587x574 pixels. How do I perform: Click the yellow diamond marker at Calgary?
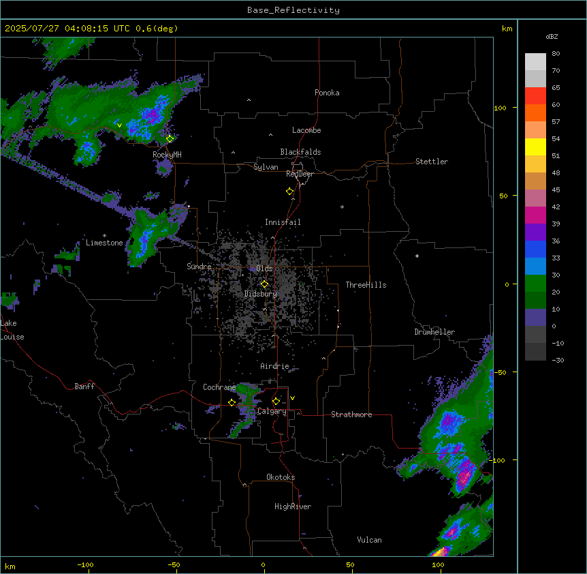[276, 402]
